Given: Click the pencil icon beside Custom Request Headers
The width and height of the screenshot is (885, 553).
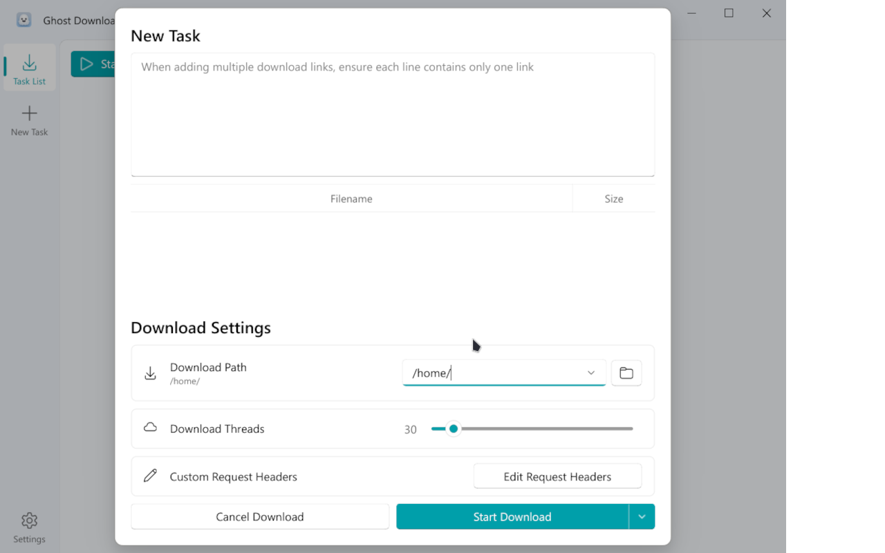Looking at the screenshot, I should click(150, 476).
